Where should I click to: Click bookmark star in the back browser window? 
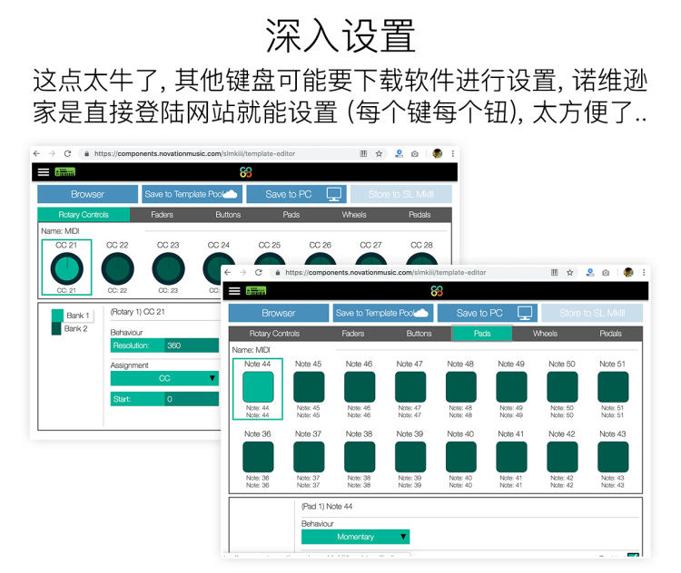[379, 153]
